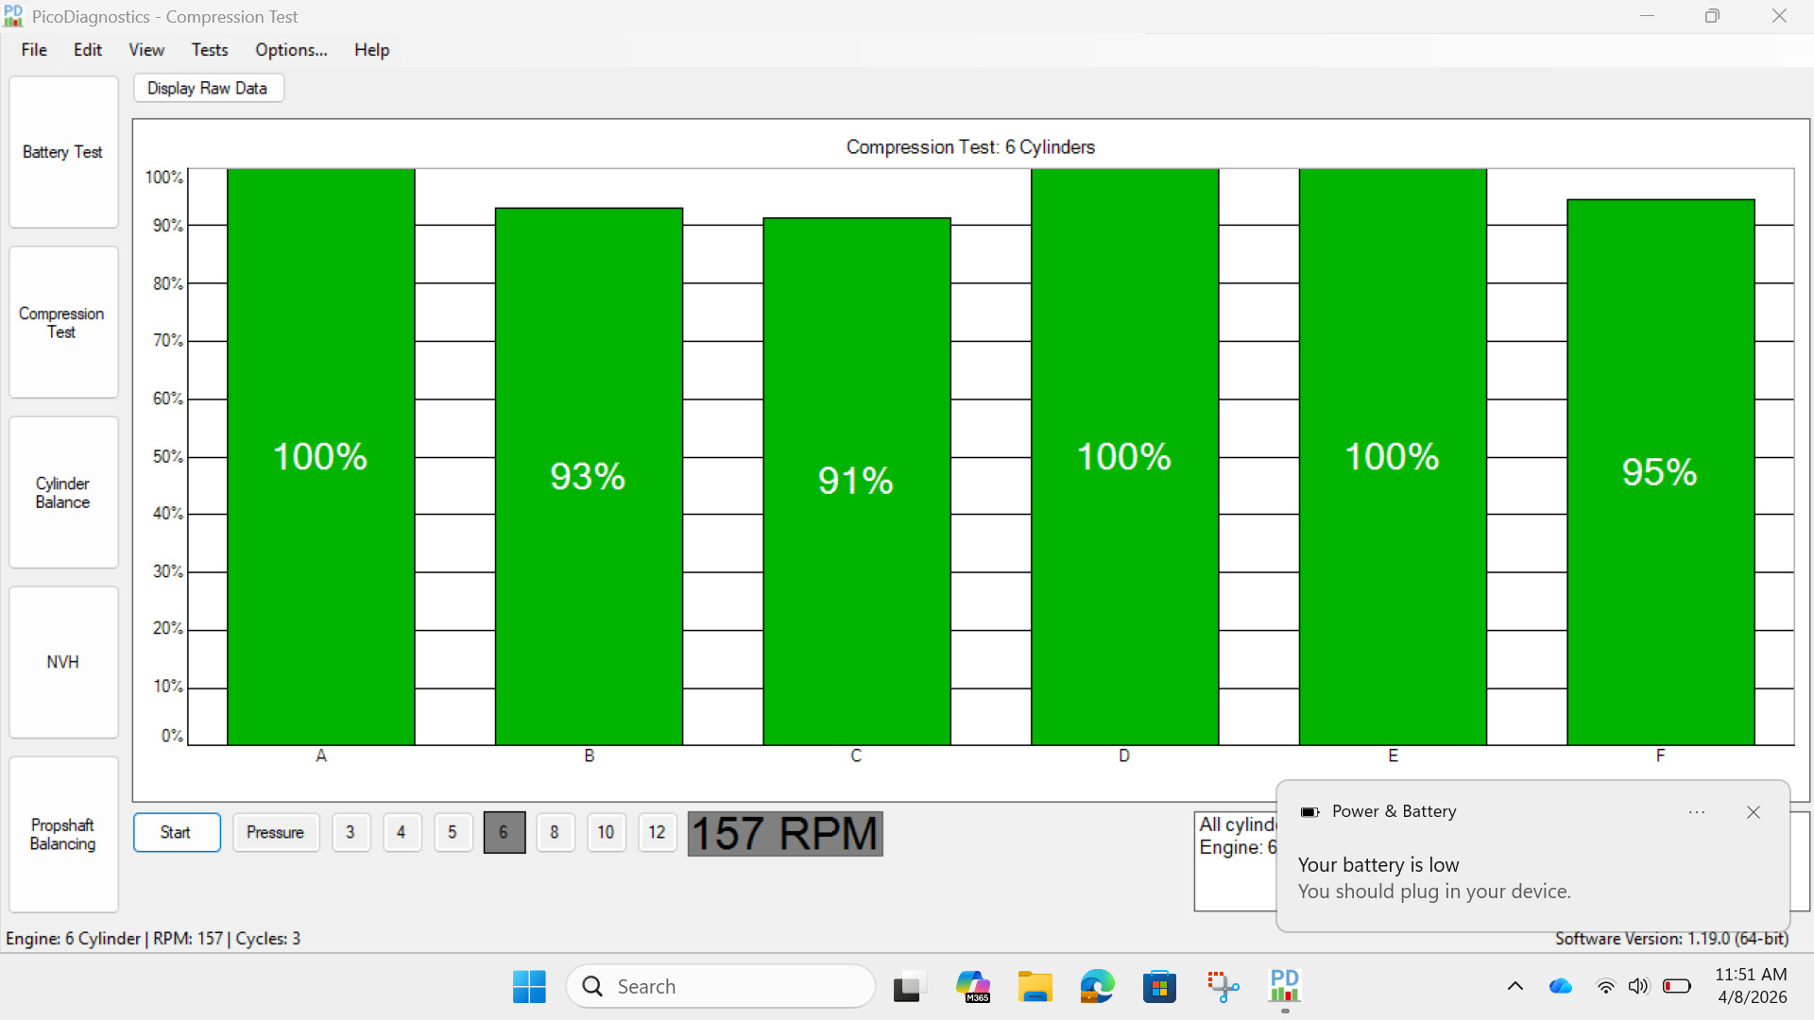Viewport: 1814px width, 1020px height.
Task: Click the volume speaker tray icon
Action: point(1638,987)
